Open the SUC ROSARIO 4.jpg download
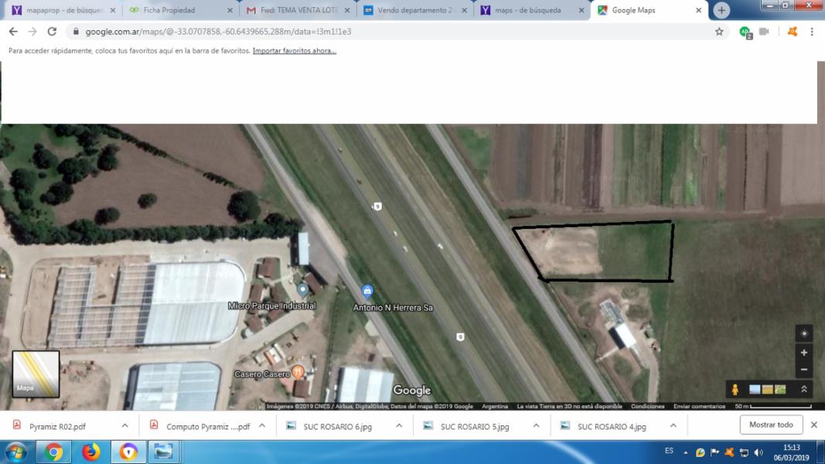 point(612,426)
